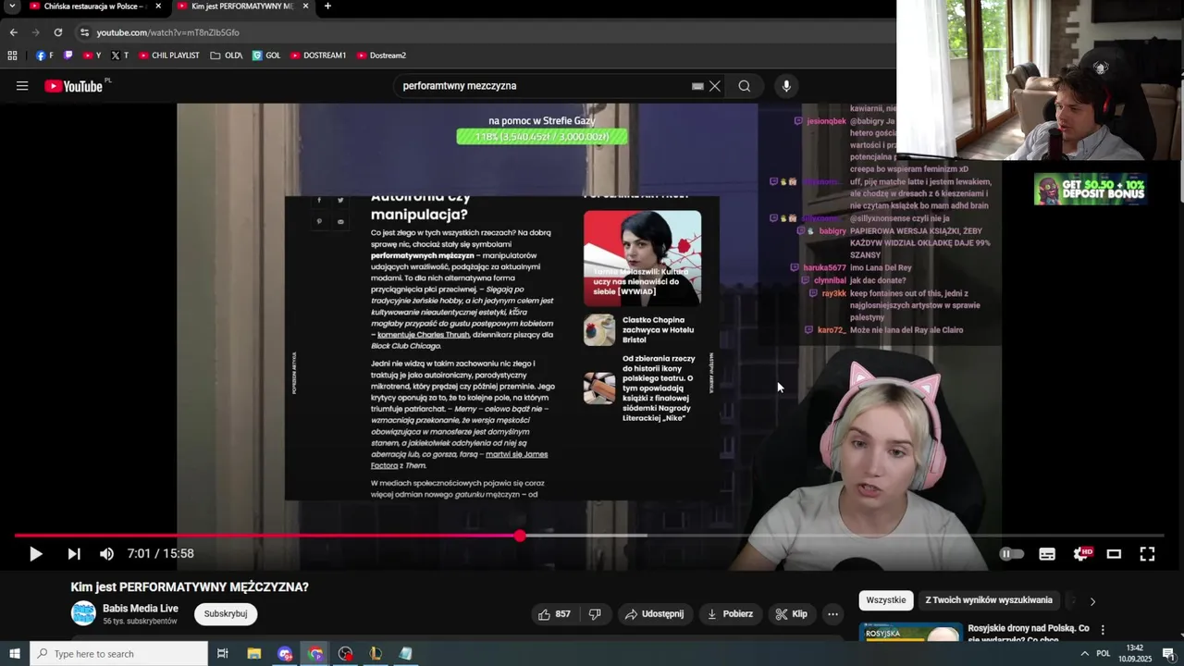Subscribe with the Subskrybuj button
The image size is (1184, 666).
226,614
